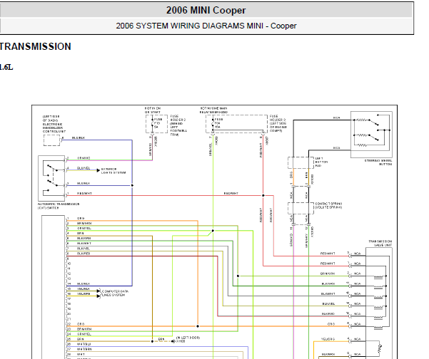Click 'BLU/YEL' label at CVT switch pin 4

click(84, 168)
